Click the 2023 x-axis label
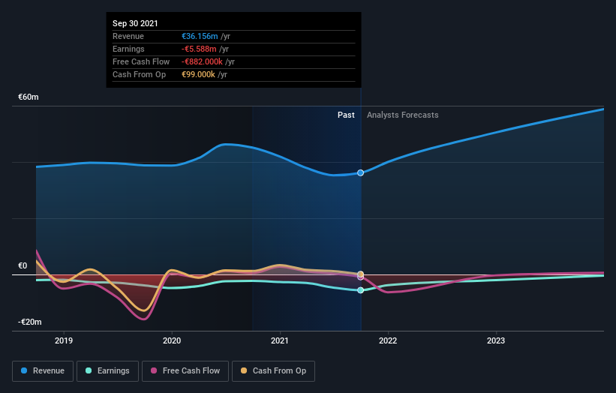Image resolution: width=616 pixels, height=393 pixels. click(x=496, y=340)
